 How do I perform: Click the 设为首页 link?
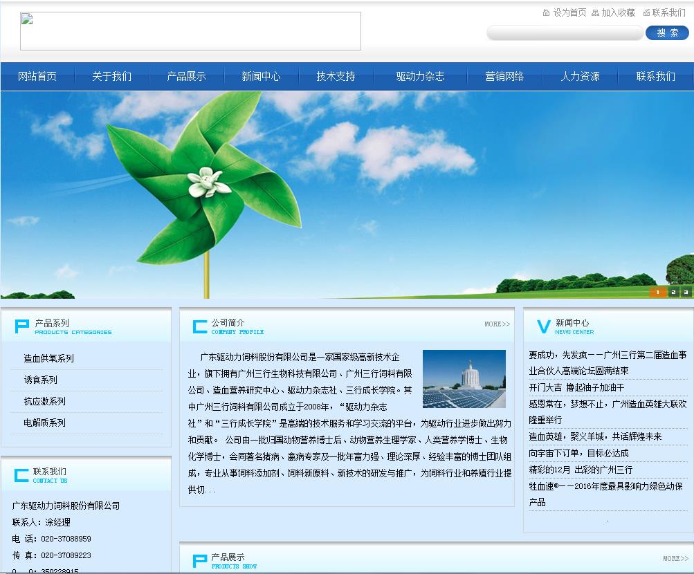click(569, 13)
